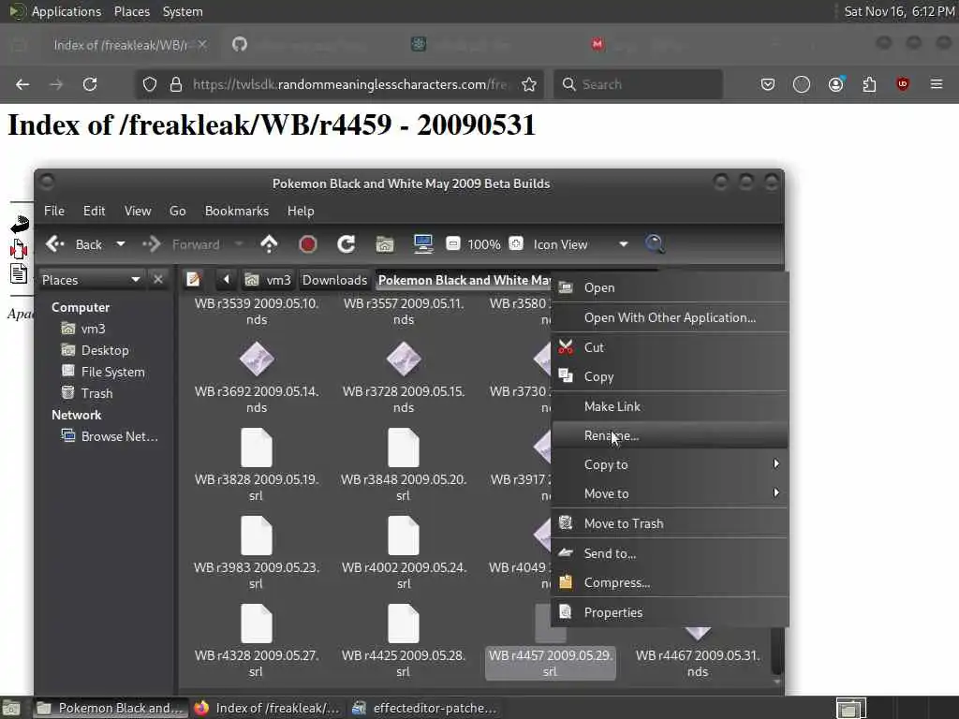Choose Rename in context menu
Image resolution: width=959 pixels, height=719 pixels.
670,435
